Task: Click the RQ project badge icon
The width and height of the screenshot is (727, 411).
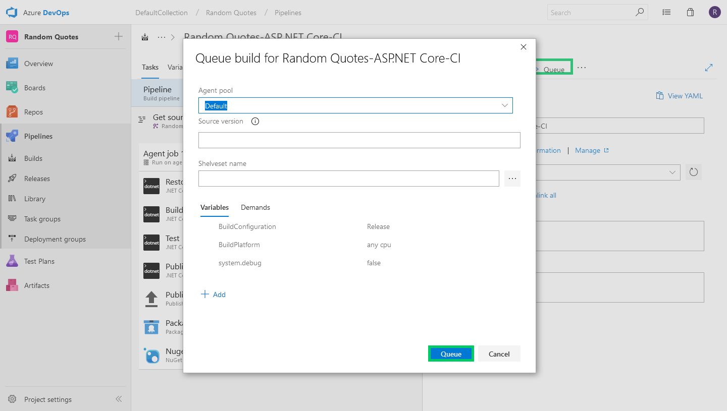Action: coord(12,37)
